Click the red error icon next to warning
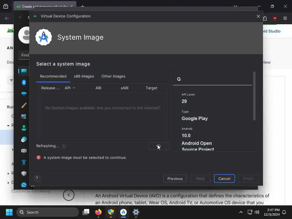The height and width of the screenshot is (219, 292). (38, 157)
